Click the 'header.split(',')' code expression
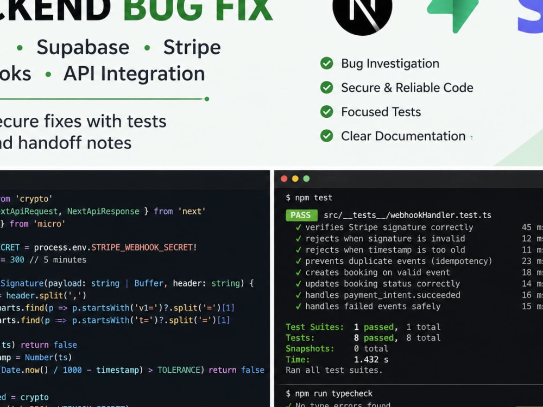Screen dimensions: 543x407 46,296
